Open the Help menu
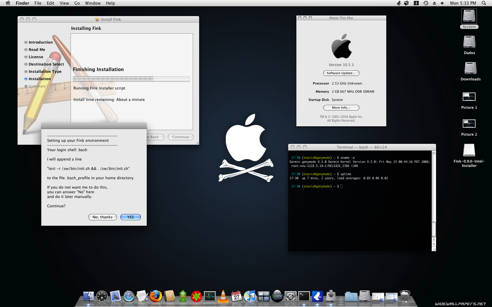 (110, 3)
